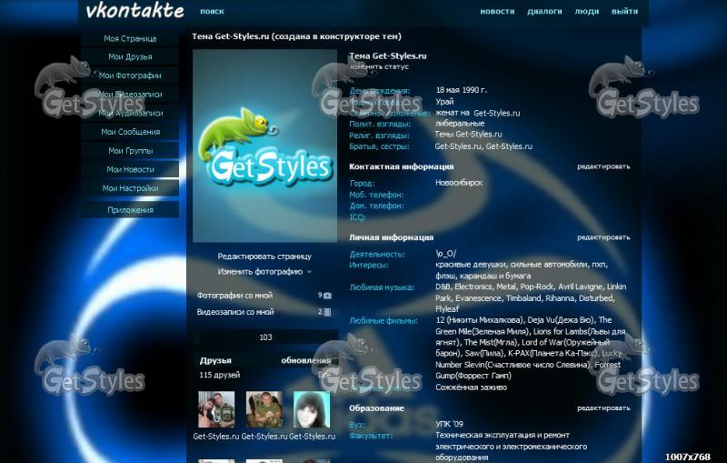Image resolution: width=727 pixels, height=463 pixels.
Task: Click изменить статус under the profile name
Action: 380,67
